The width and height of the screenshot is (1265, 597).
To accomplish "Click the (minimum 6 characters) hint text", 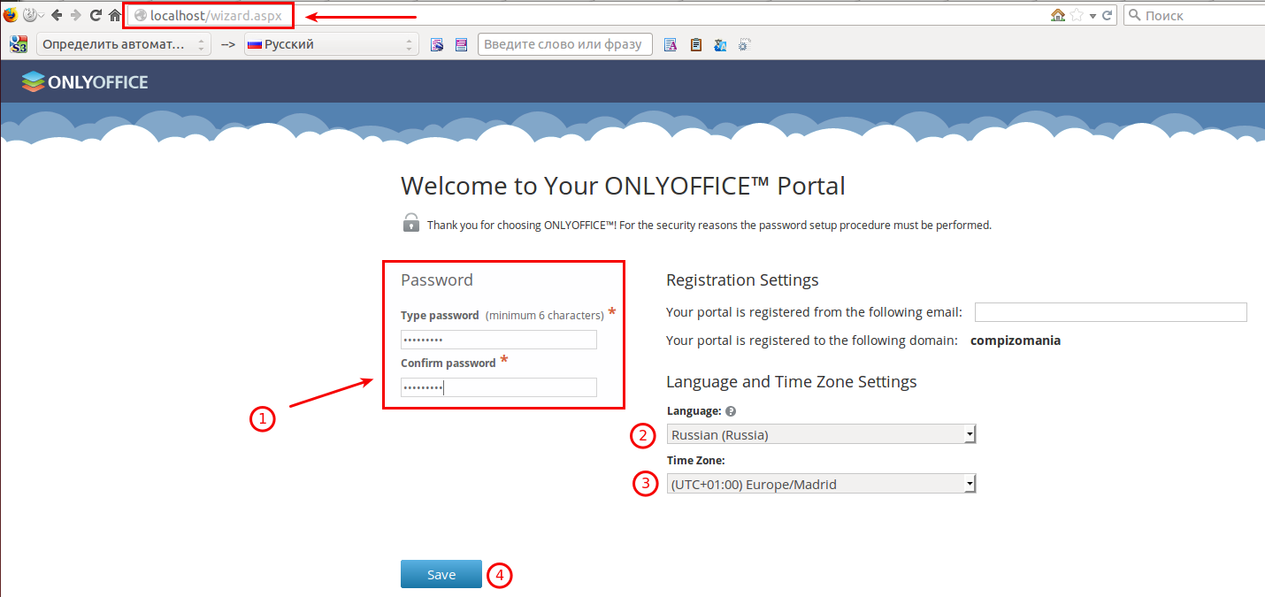I will [545, 316].
